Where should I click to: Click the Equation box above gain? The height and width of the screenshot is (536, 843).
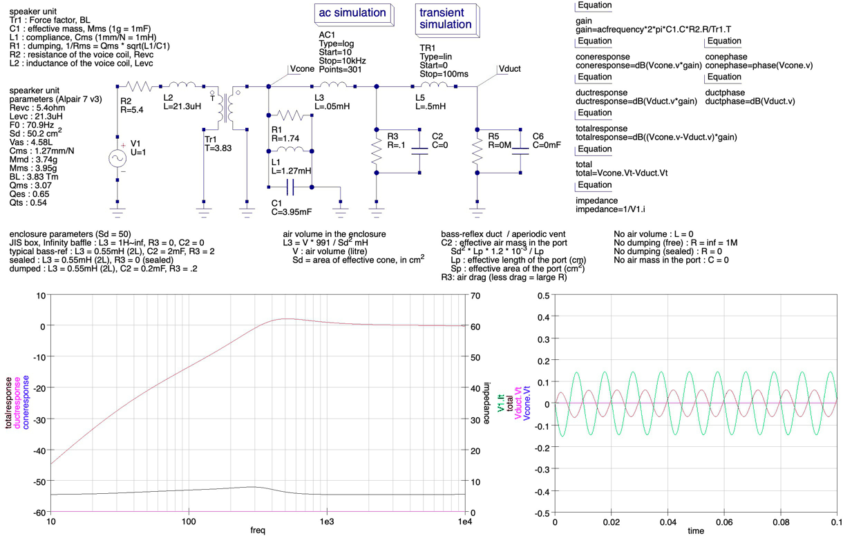coord(595,6)
